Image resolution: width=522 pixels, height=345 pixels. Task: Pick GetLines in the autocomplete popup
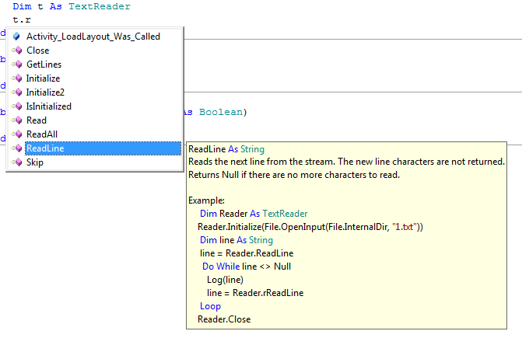coord(44,64)
